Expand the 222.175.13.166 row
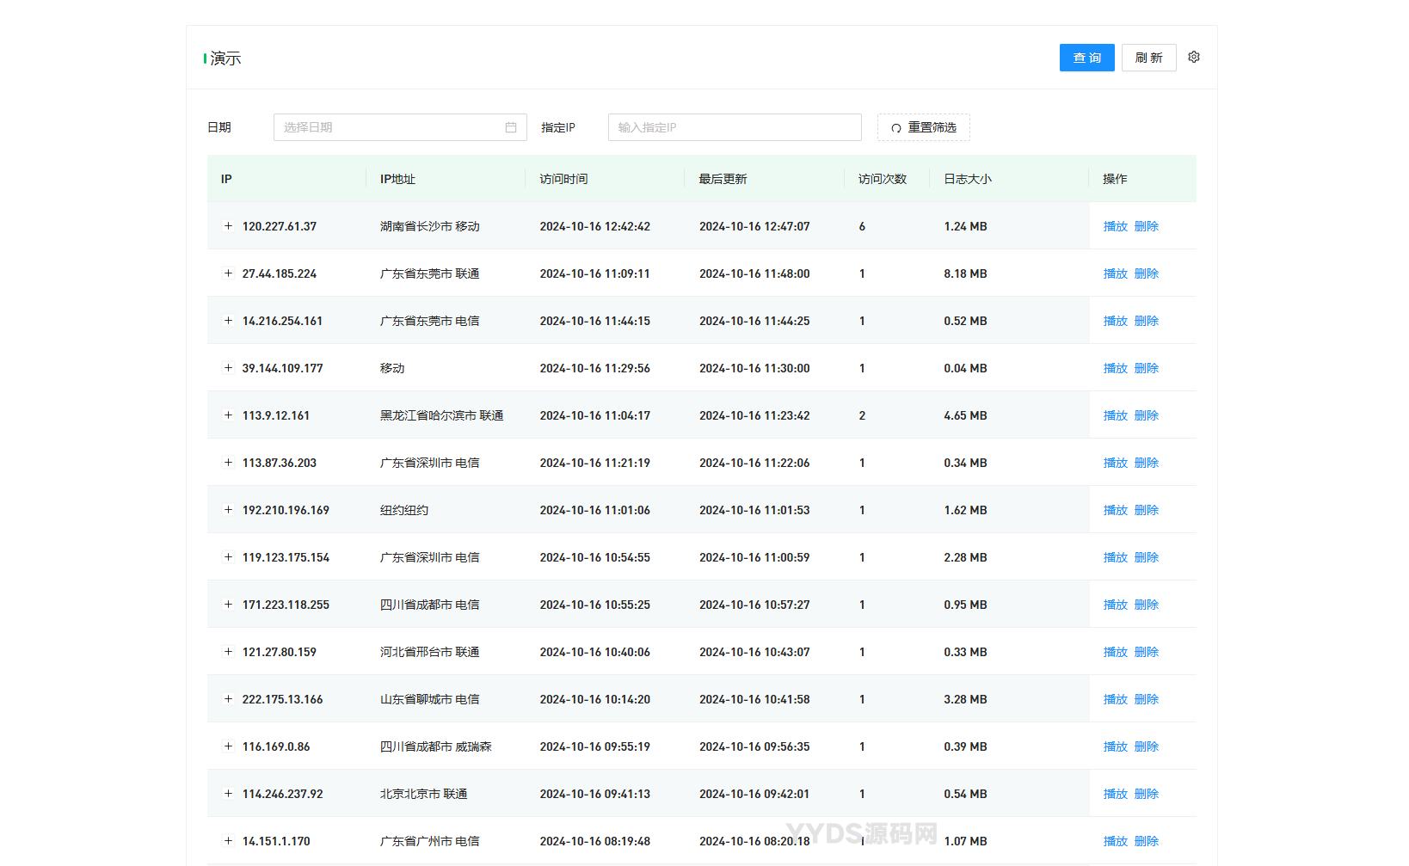Screen dimensions: 1409x866 tap(228, 699)
